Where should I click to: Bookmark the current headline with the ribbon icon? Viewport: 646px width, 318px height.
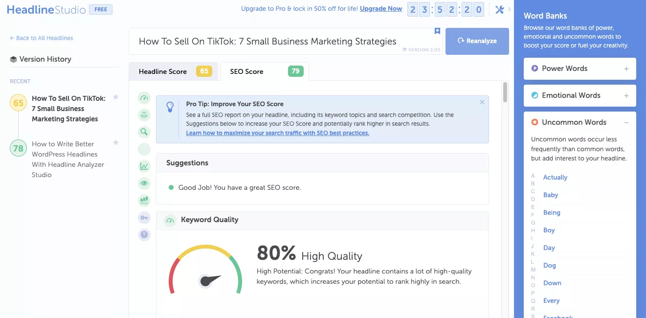(x=438, y=31)
